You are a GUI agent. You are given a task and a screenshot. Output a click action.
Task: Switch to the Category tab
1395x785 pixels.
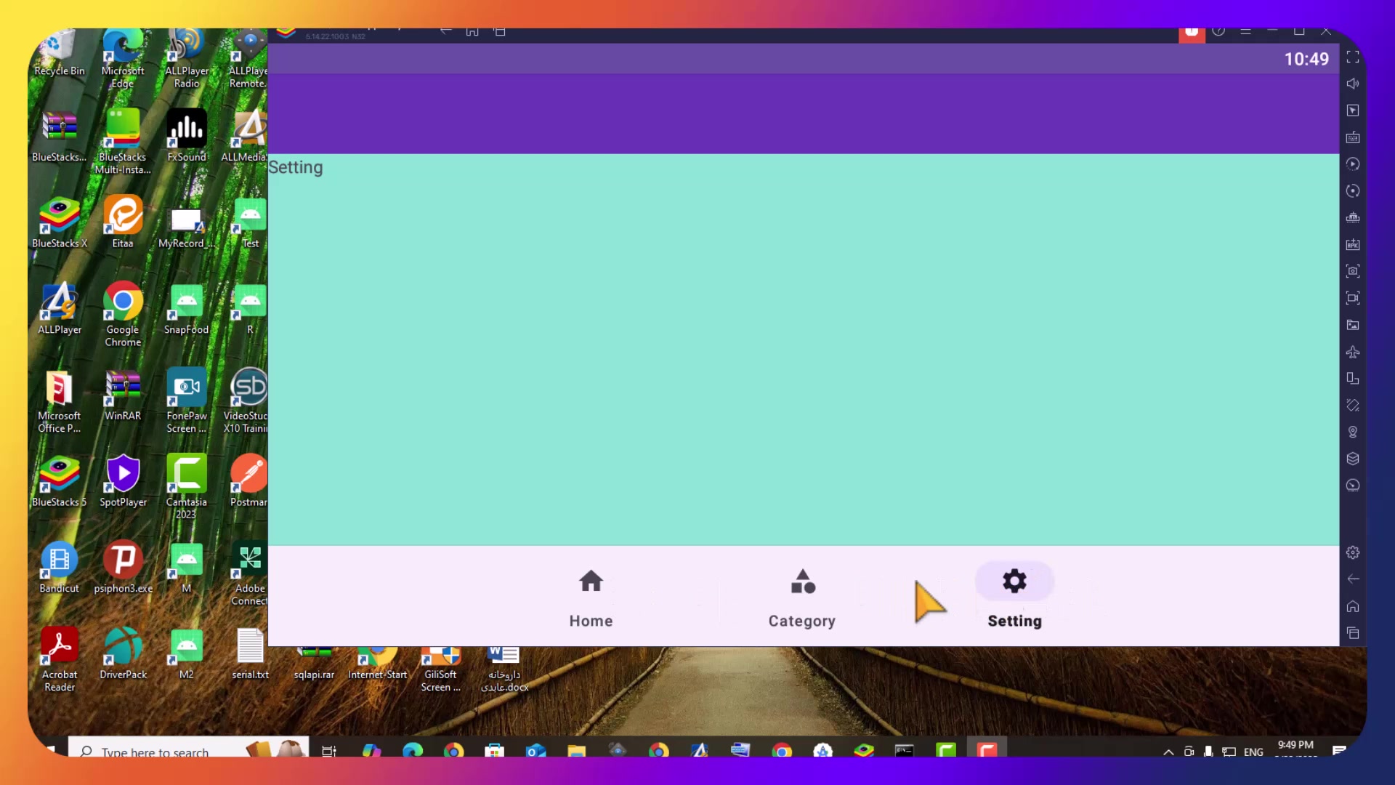pos(802,597)
